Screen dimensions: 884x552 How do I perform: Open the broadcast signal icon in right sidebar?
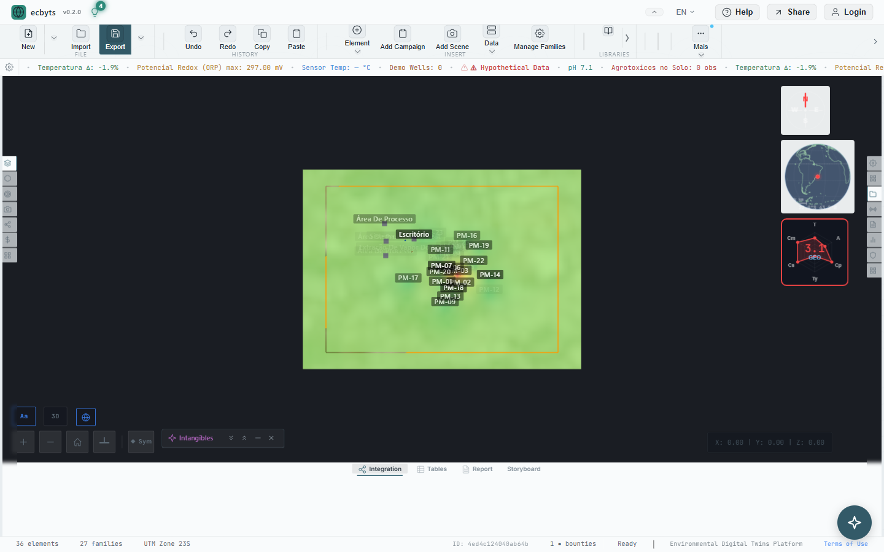873,209
